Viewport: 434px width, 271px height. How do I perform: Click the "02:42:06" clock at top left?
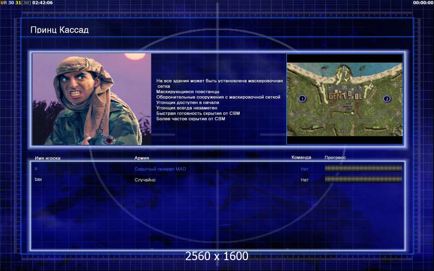point(42,3)
